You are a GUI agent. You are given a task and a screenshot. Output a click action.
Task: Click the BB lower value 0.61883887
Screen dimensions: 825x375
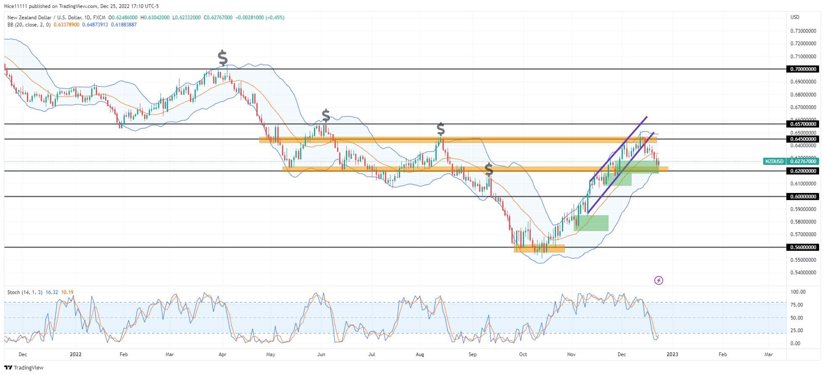(x=124, y=25)
